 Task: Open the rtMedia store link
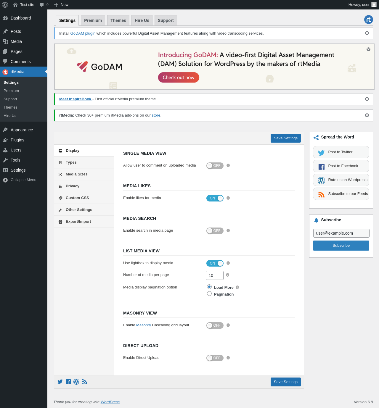pyautogui.click(x=156, y=115)
